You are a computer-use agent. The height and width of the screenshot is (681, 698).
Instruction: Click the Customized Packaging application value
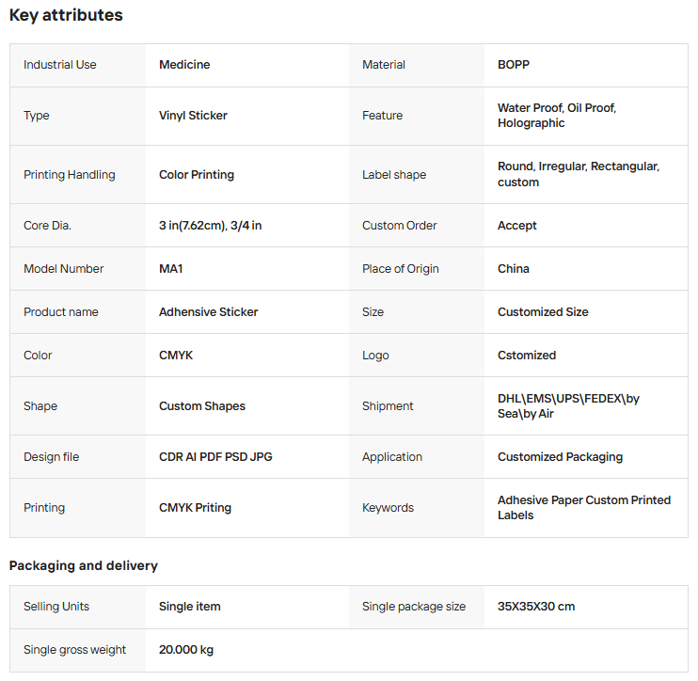[560, 457]
